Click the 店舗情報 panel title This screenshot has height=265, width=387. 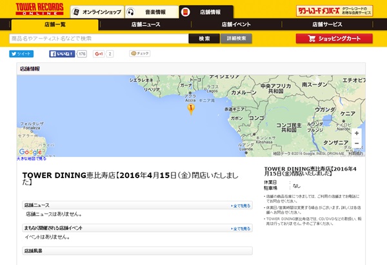click(30, 69)
